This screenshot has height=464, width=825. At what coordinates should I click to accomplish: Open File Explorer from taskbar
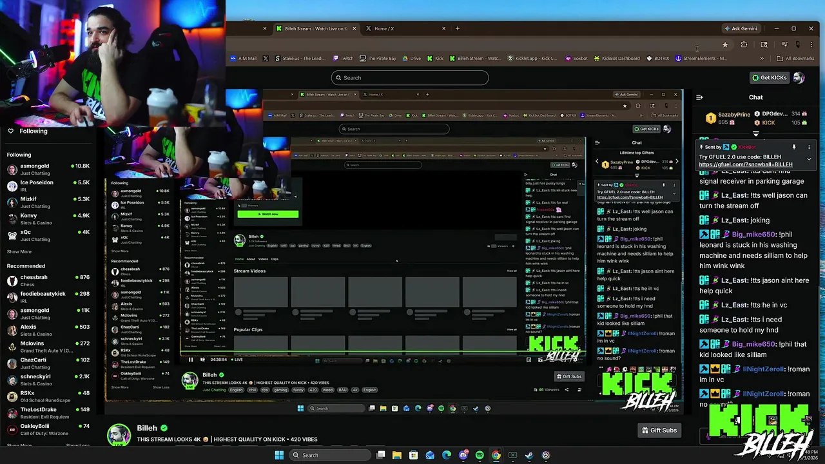click(x=397, y=455)
